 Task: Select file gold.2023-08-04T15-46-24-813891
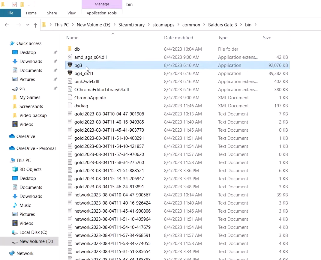click(x=178, y=187)
